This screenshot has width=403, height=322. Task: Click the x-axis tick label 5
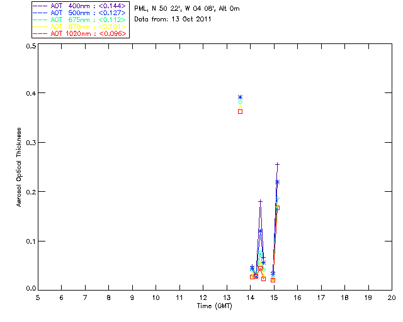[38, 297]
